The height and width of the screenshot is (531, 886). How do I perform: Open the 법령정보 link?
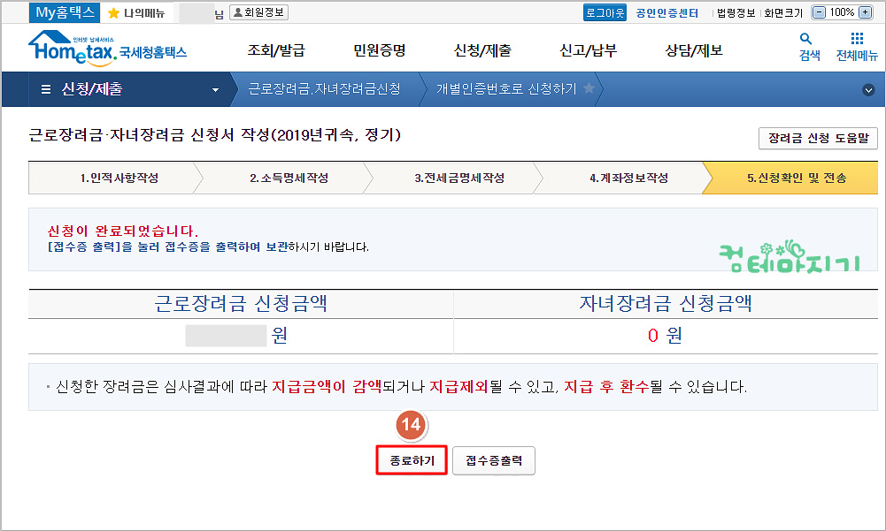pos(736,13)
